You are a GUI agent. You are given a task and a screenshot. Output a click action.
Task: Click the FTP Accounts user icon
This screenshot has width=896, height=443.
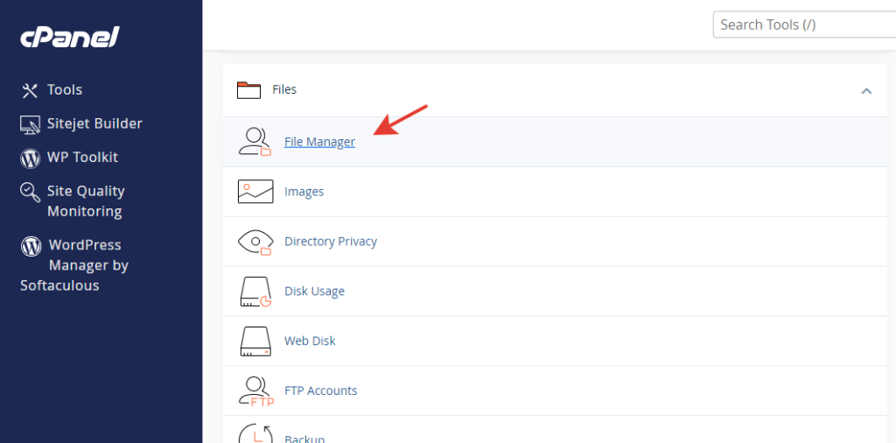point(256,391)
